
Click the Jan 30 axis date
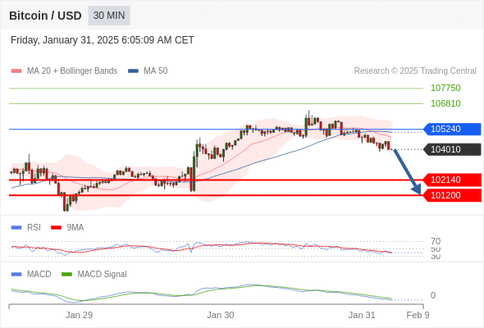(x=221, y=315)
